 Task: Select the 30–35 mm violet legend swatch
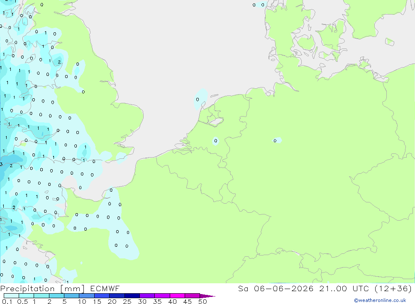click(x=147, y=296)
